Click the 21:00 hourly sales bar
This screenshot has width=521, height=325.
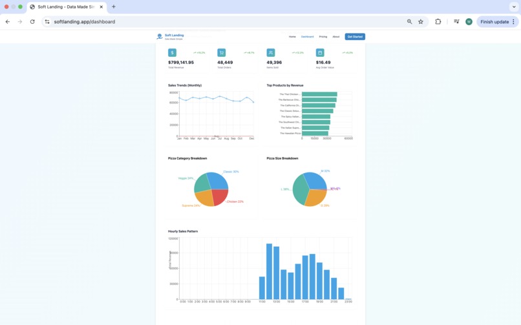tap(334, 288)
